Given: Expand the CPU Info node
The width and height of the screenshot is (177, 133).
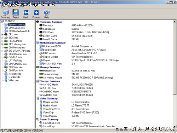Looking at the screenshot, I should [2, 34].
